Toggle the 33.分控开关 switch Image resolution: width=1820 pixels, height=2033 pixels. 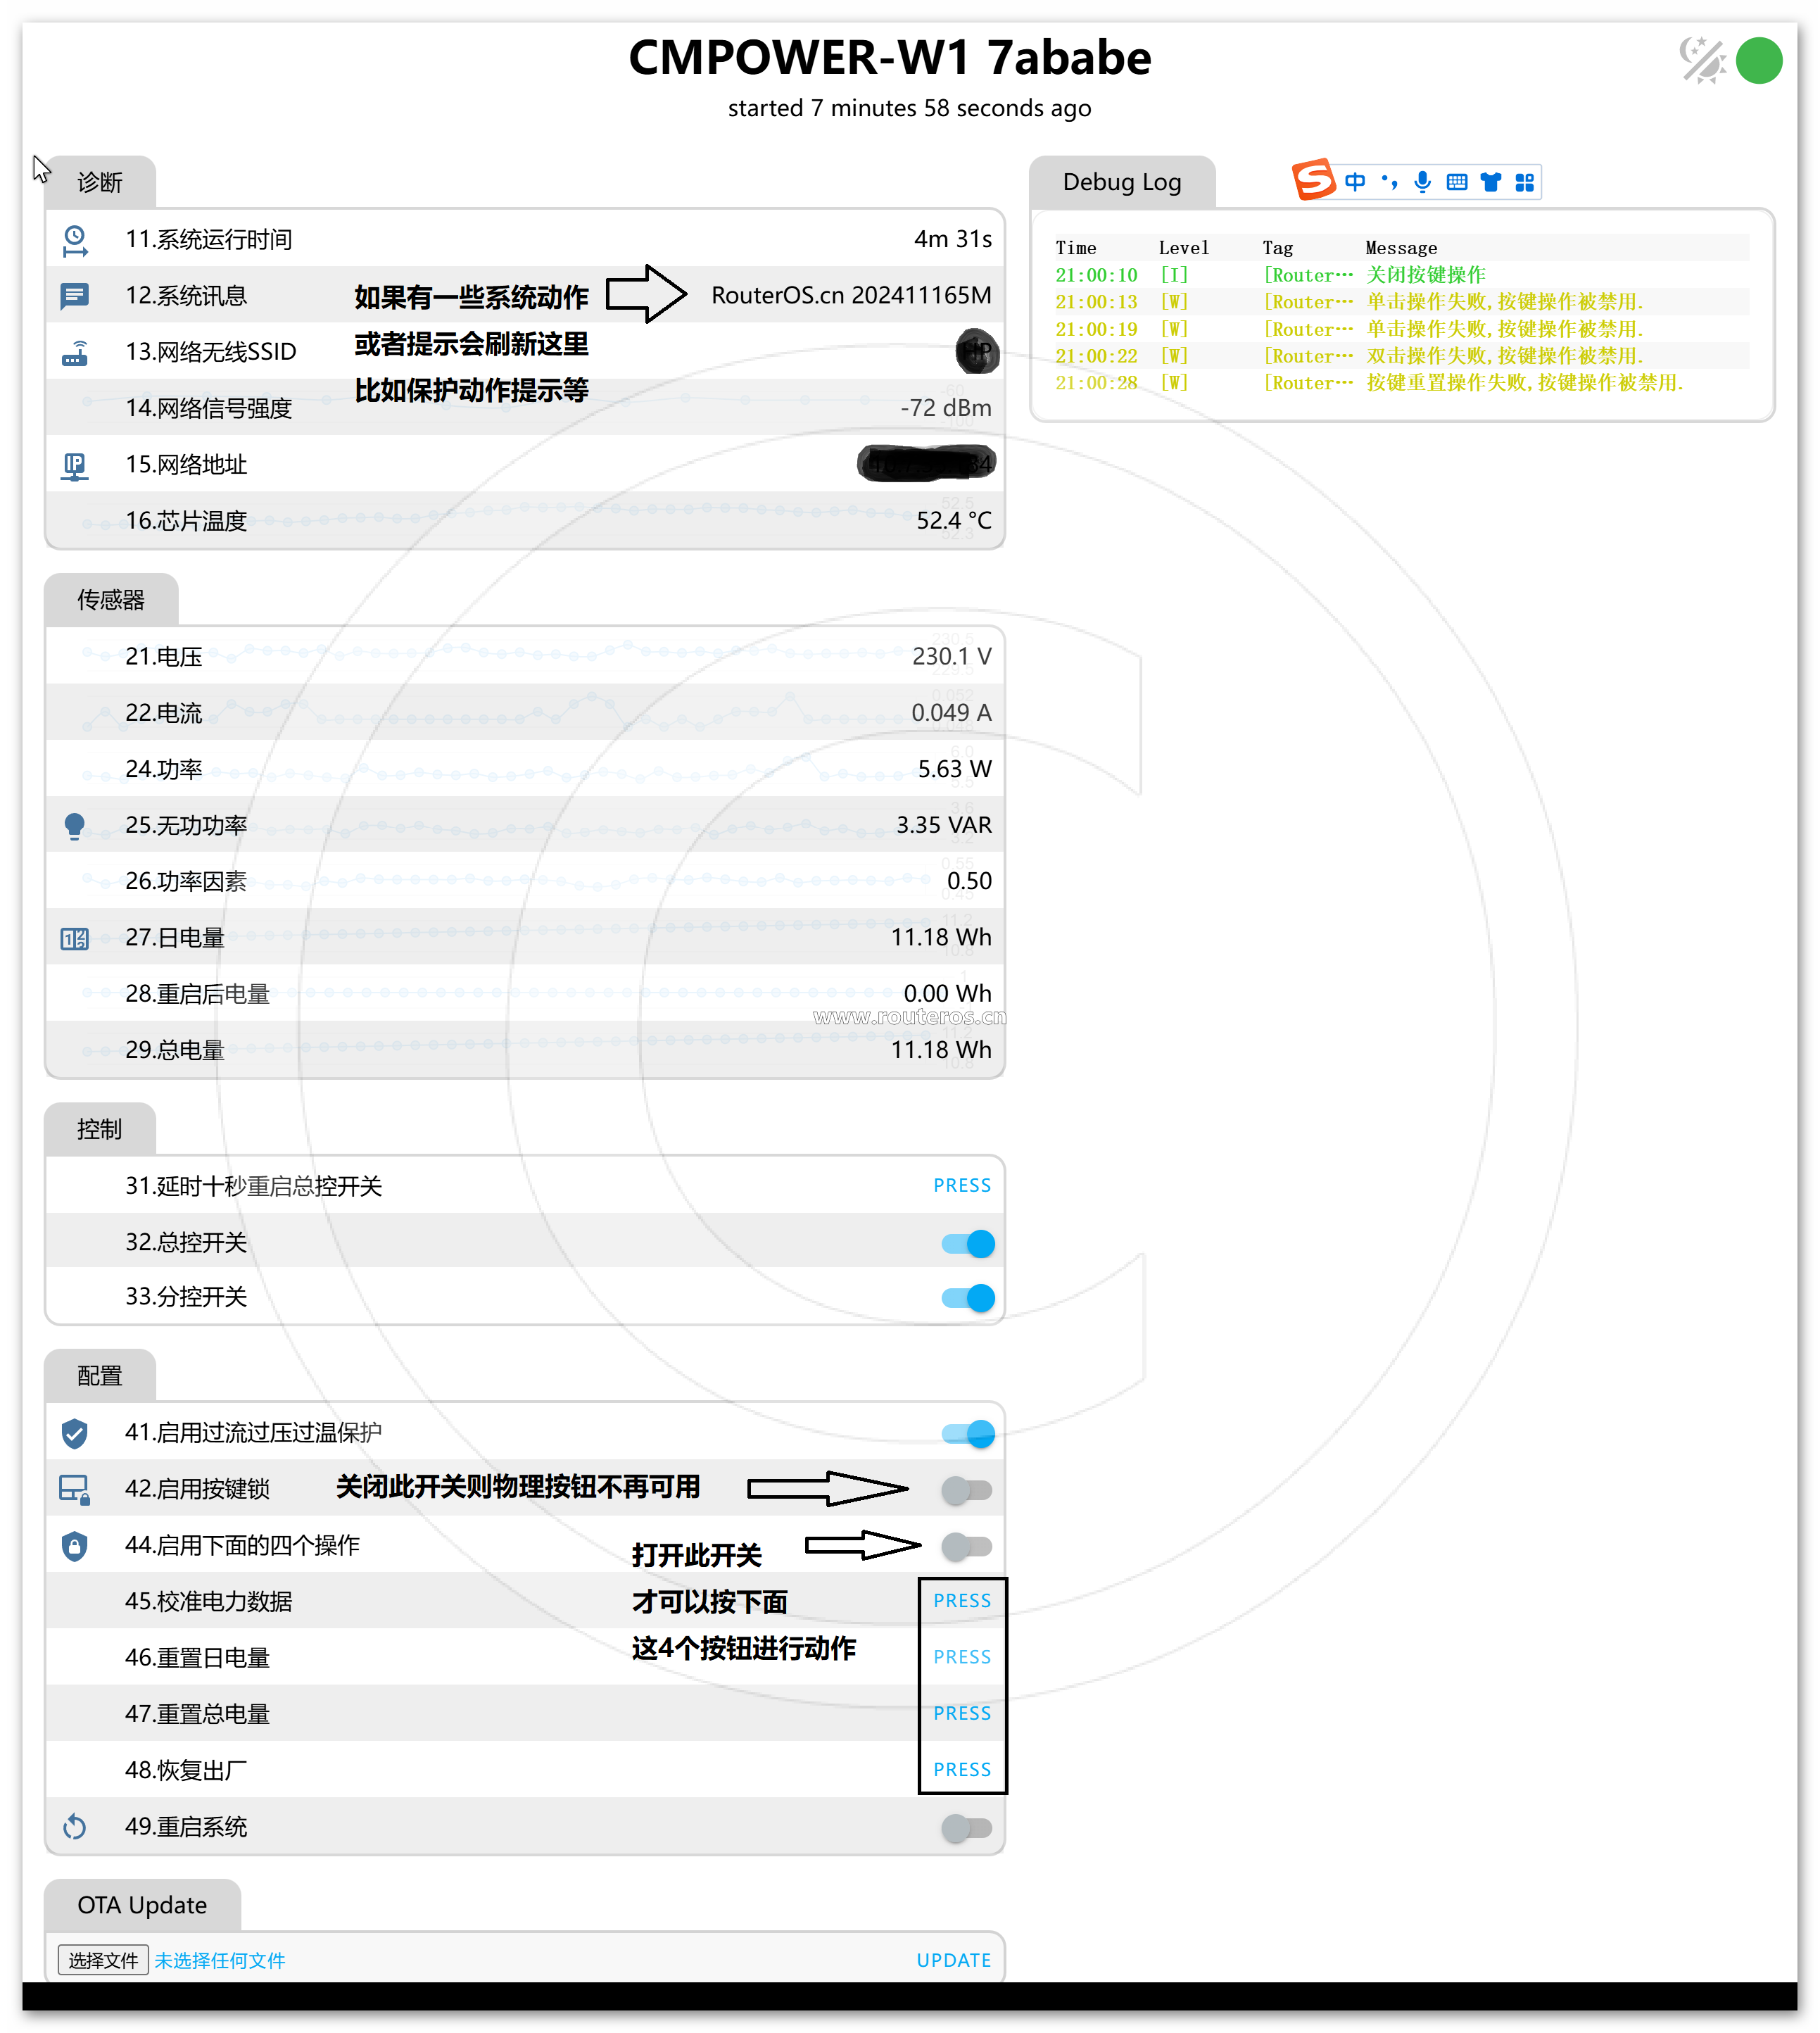tap(967, 1297)
